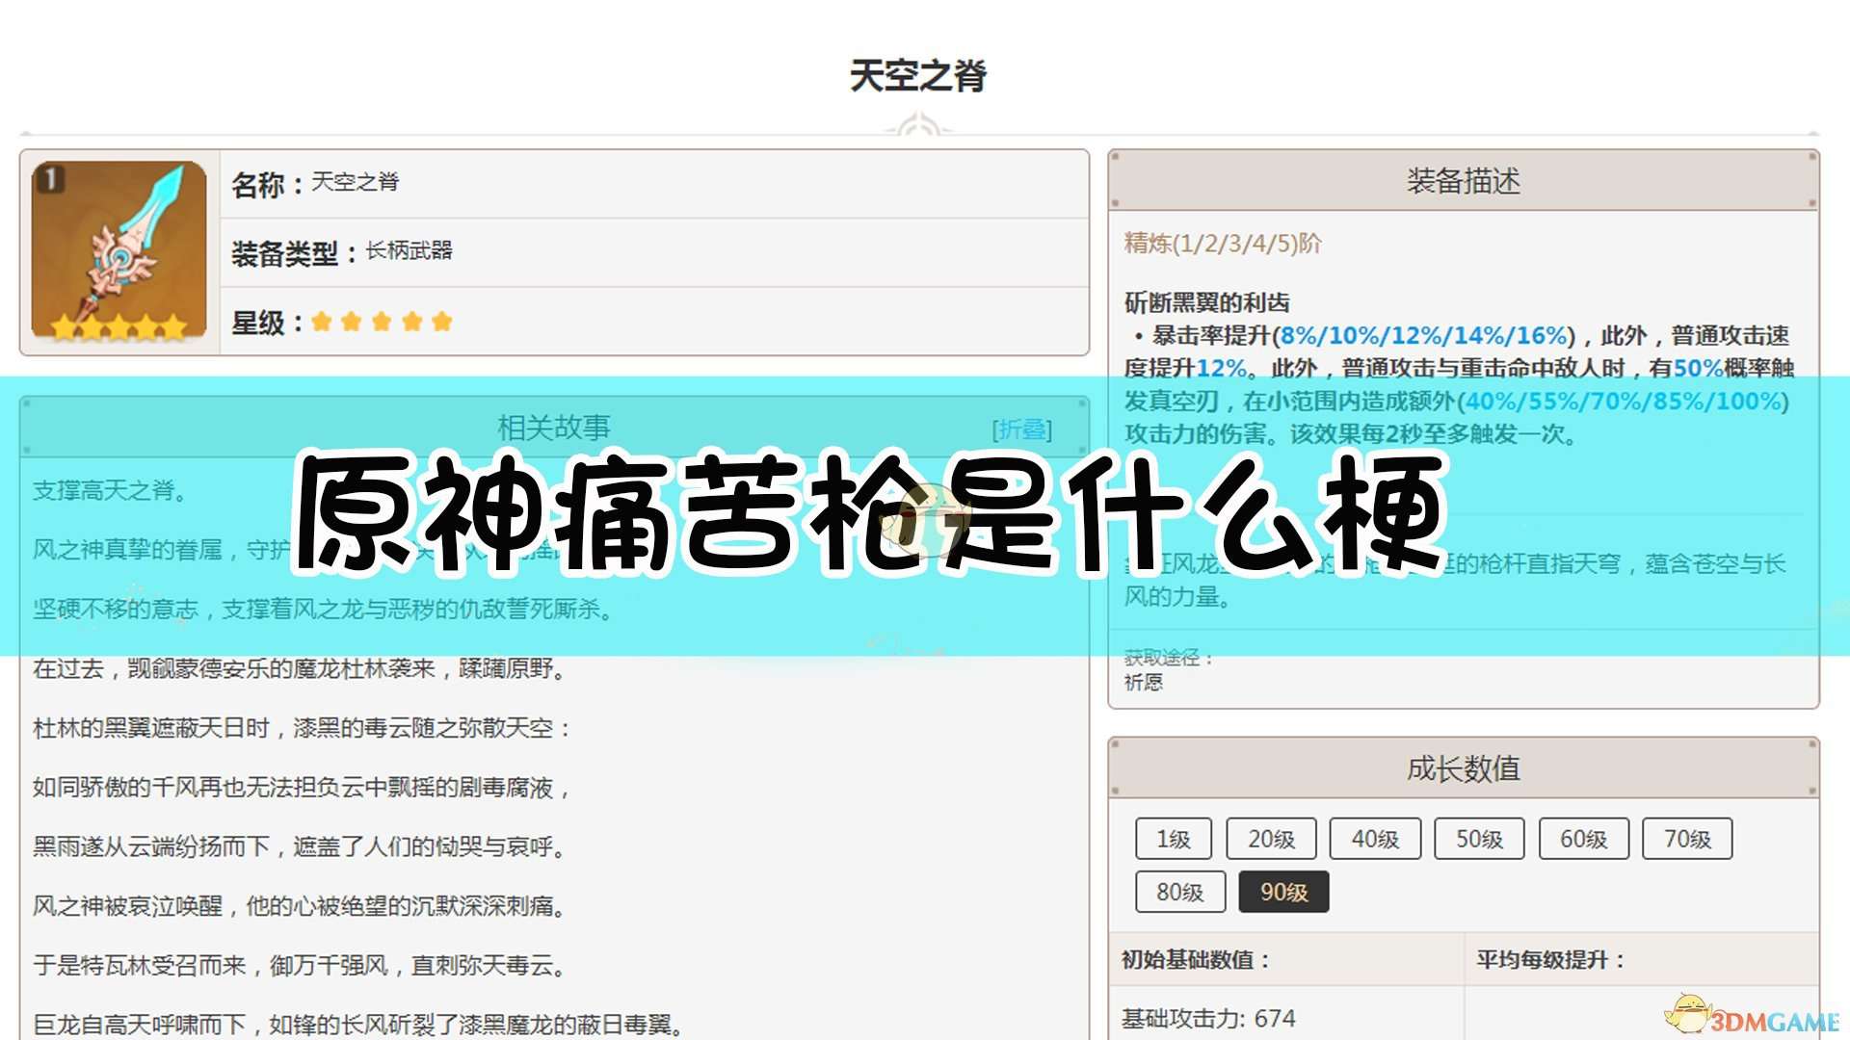The height and width of the screenshot is (1040, 1850).
Task: Click story line 巨龙自高天呼啸而下
Action: (358, 1024)
